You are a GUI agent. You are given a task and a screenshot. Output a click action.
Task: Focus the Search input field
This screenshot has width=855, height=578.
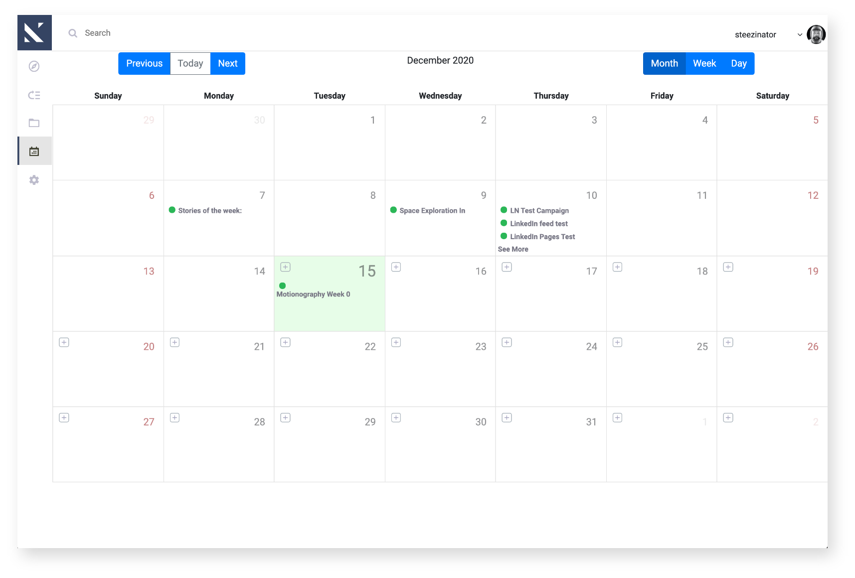point(98,33)
